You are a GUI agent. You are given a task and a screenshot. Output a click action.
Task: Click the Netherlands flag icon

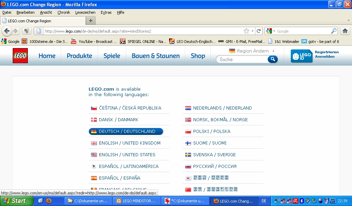tap(188, 108)
